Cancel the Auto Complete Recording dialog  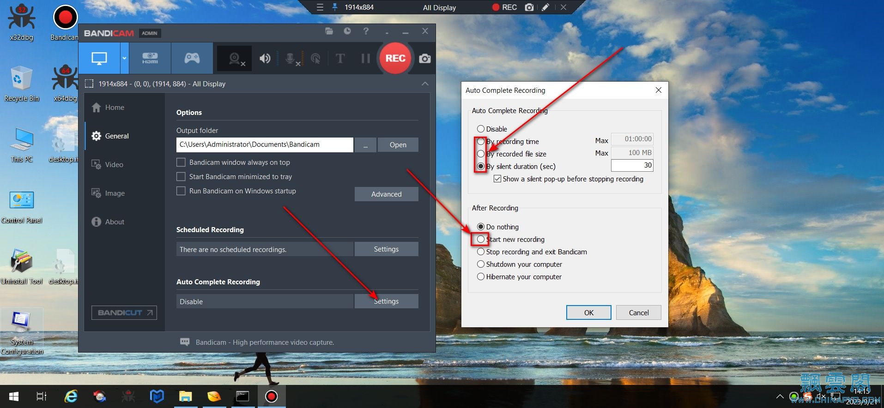(x=639, y=313)
